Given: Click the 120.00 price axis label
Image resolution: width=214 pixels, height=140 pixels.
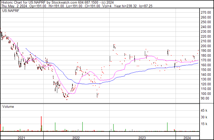Looking at the screenshot, I should pos(206,84).
